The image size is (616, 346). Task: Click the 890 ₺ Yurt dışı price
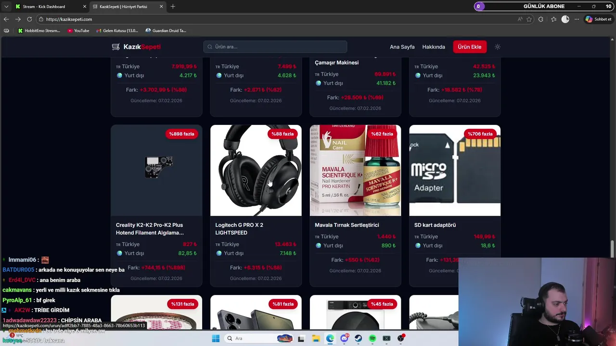click(389, 246)
